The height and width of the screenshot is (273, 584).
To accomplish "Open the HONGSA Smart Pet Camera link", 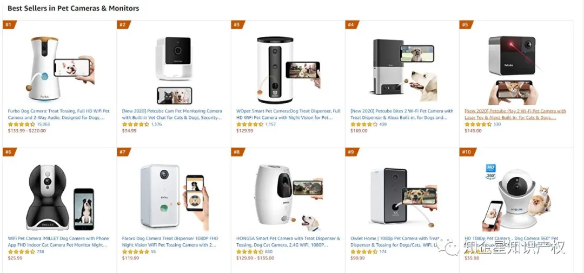I will 288,242.
